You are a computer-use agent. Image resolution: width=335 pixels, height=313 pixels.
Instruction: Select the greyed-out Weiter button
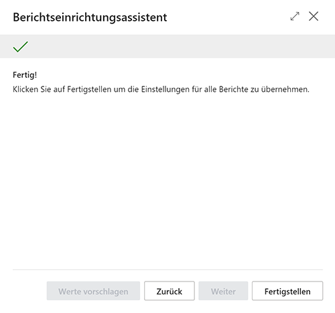coord(223,291)
